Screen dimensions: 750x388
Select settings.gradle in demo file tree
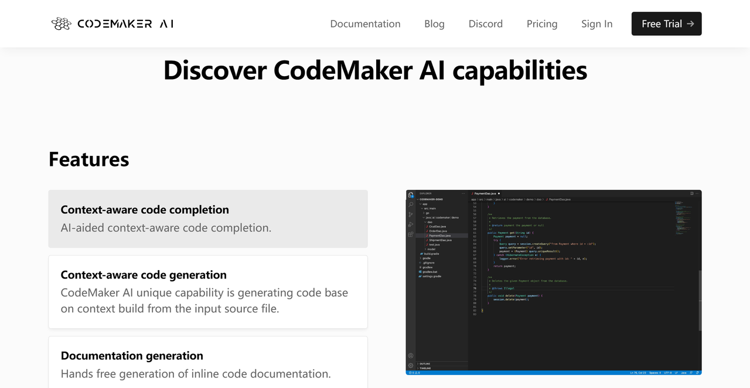coord(431,276)
